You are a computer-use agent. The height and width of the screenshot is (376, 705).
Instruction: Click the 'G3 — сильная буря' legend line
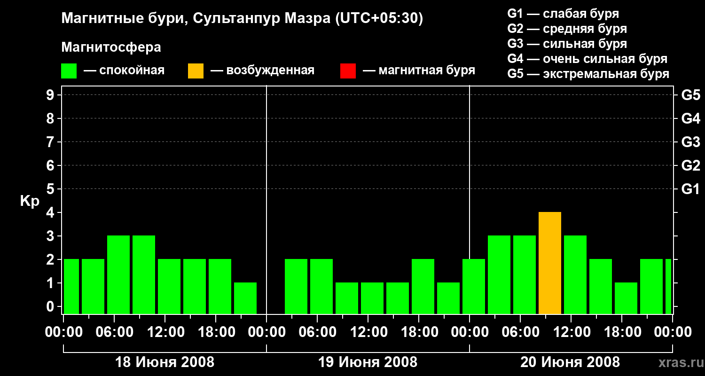[567, 44]
